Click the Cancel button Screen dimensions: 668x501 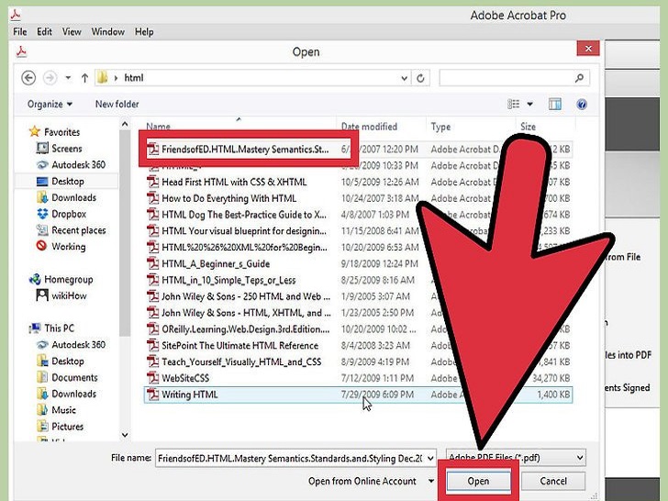pyautogui.click(x=553, y=481)
